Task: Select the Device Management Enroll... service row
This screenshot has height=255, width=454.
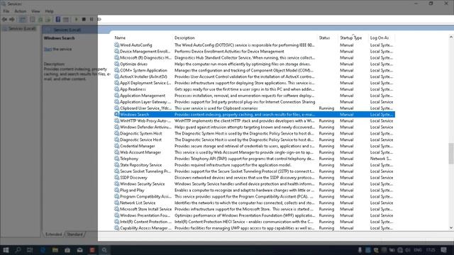Action: [254, 52]
